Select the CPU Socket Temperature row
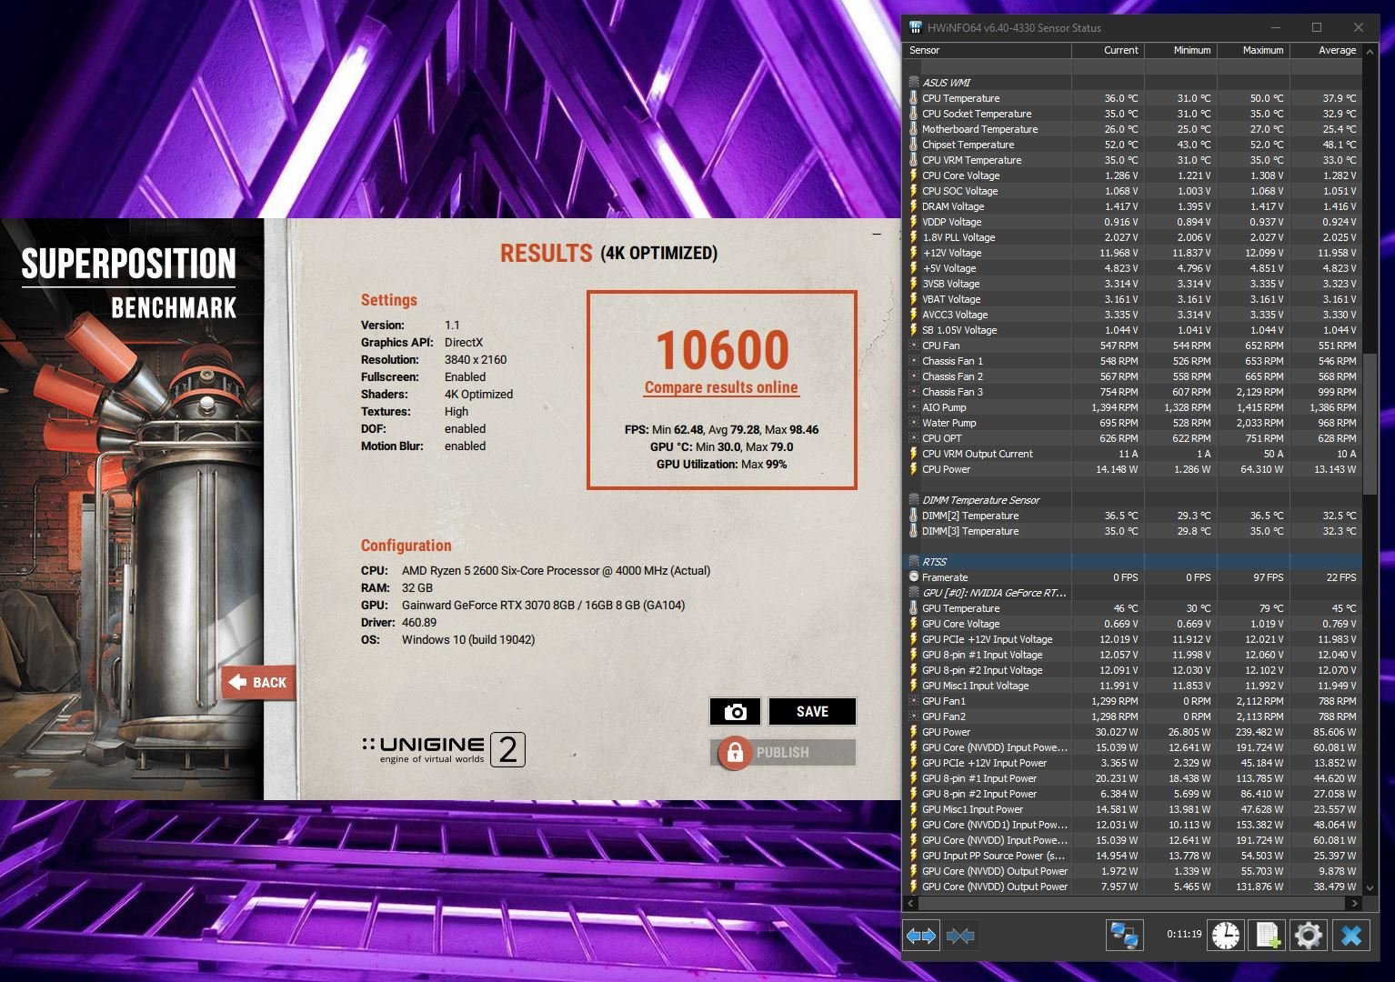Viewport: 1395px width, 982px height. pos(1133,114)
